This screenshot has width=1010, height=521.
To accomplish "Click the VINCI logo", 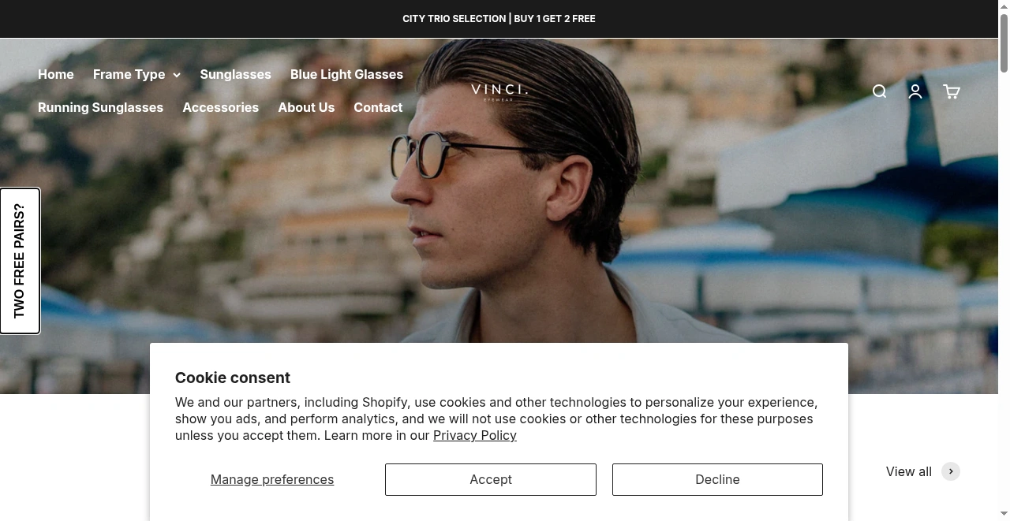I will pyautogui.click(x=499, y=90).
